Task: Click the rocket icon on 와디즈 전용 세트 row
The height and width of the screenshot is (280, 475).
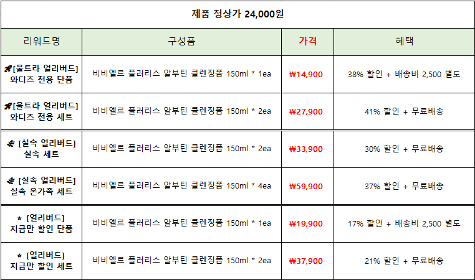Action: pyautogui.click(x=8, y=105)
